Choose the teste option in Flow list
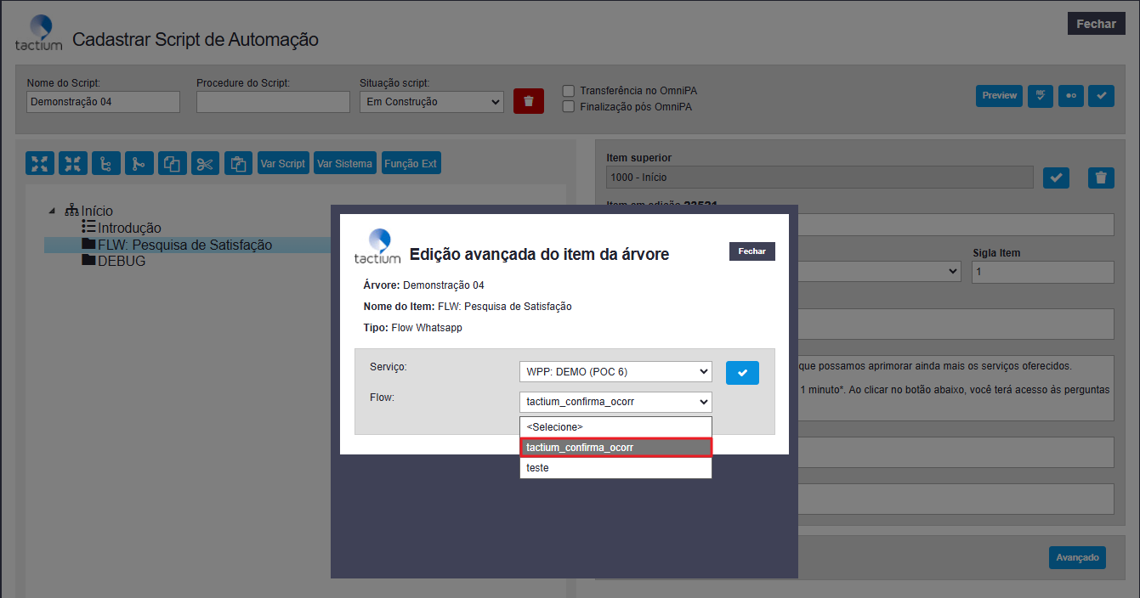1140x598 pixels. tap(615, 468)
